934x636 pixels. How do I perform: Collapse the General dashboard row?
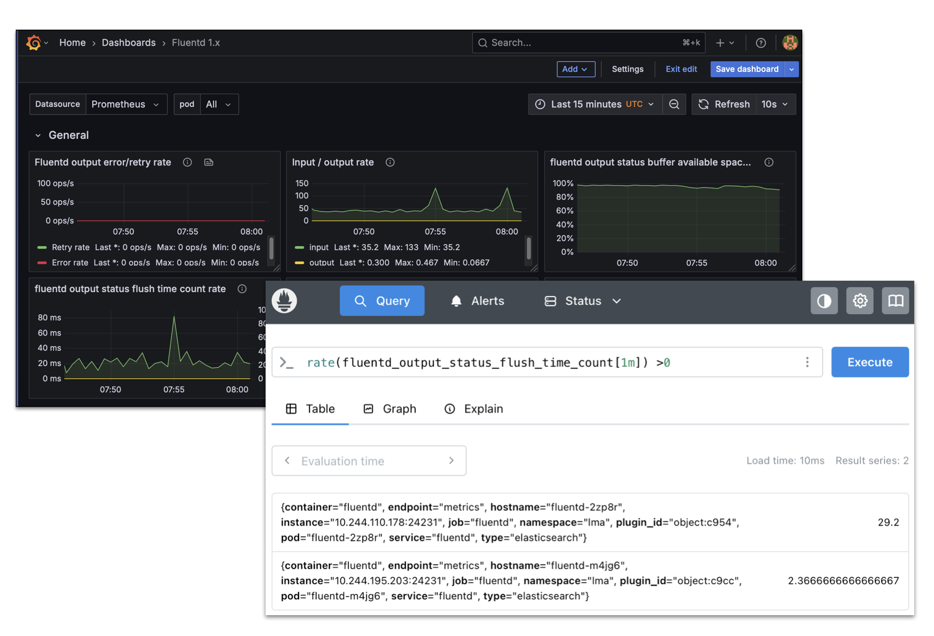[x=38, y=135]
